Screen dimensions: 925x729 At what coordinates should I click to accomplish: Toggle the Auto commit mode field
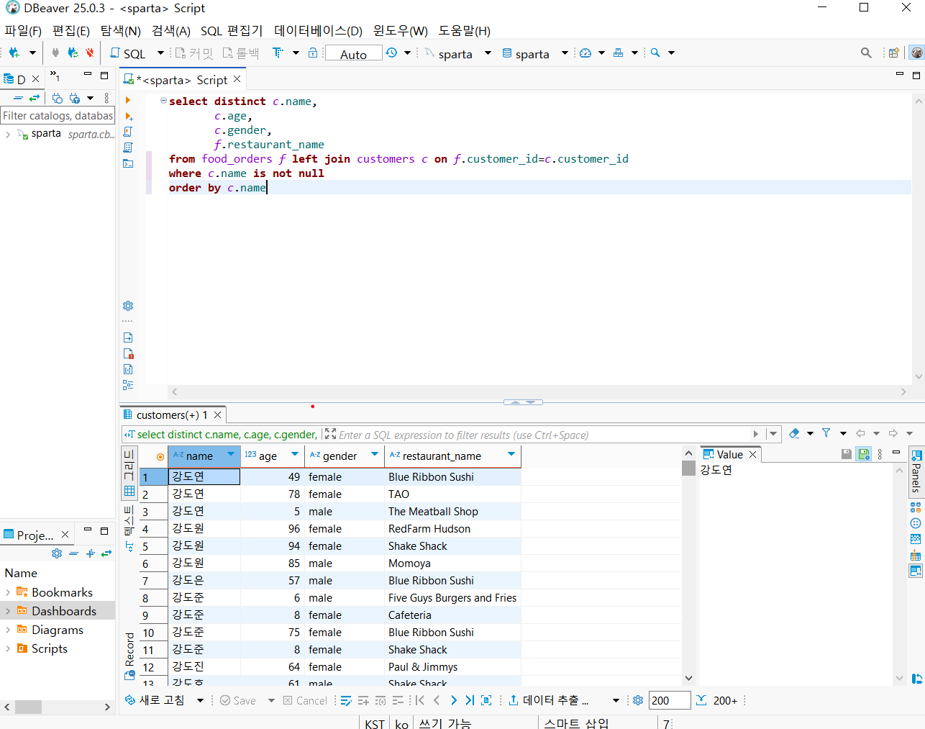353,54
